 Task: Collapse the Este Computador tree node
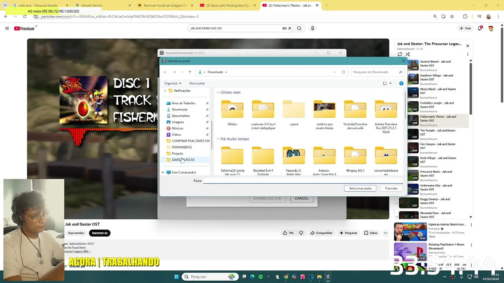pos(163,172)
